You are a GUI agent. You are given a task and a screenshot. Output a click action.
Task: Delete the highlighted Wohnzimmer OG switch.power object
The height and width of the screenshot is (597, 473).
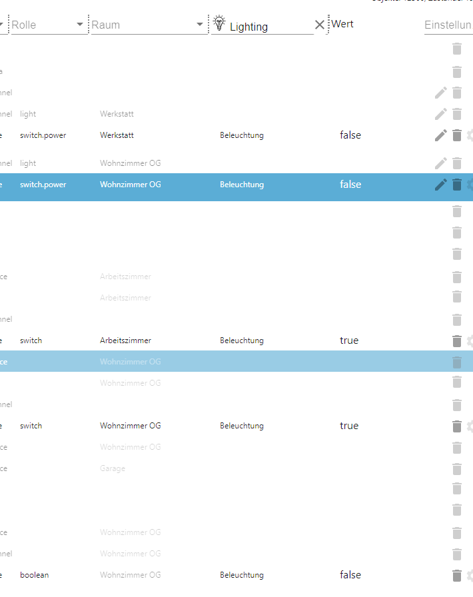(x=457, y=185)
